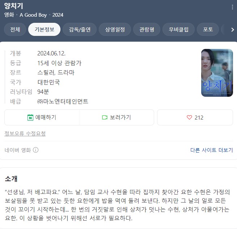Screen dimensions: 237x229
Task: Switch to the 전체 tab
Action: pos(15,29)
